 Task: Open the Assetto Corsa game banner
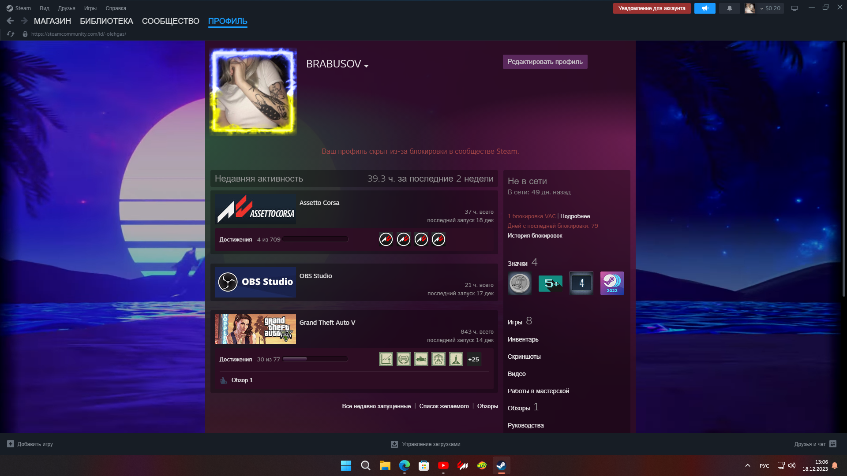[x=255, y=209]
